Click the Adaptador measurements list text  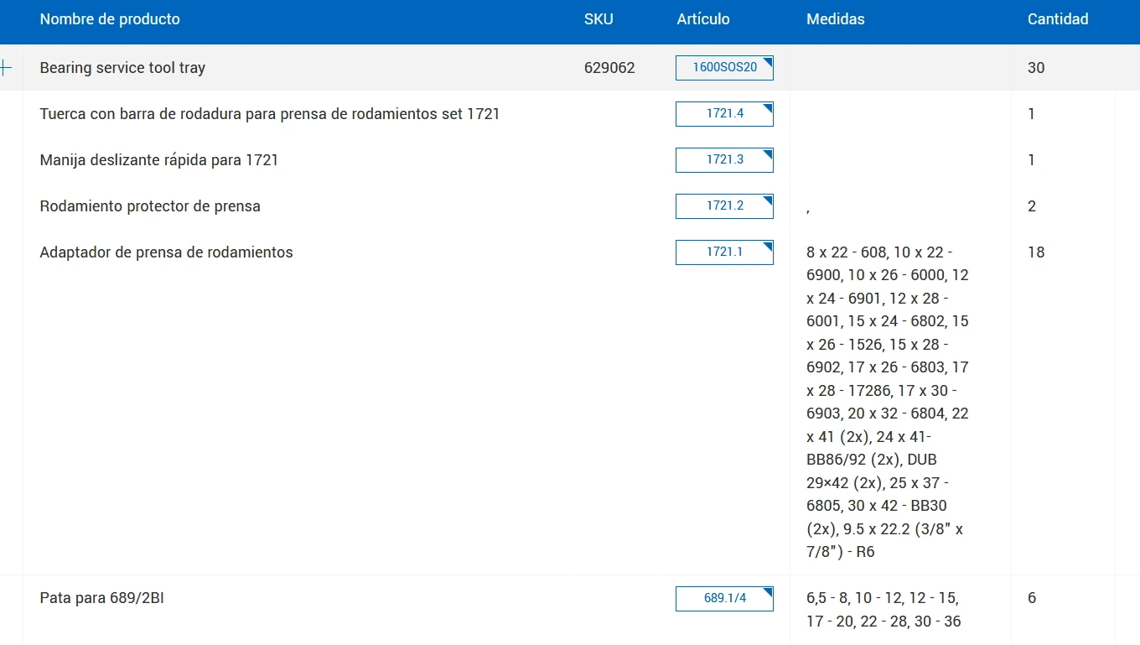[x=888, y=402]
